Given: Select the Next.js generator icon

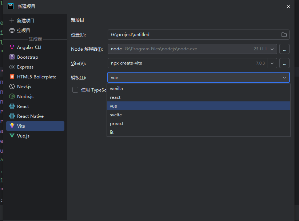Looking at the screenshot, I should click(x=12, y=86).
